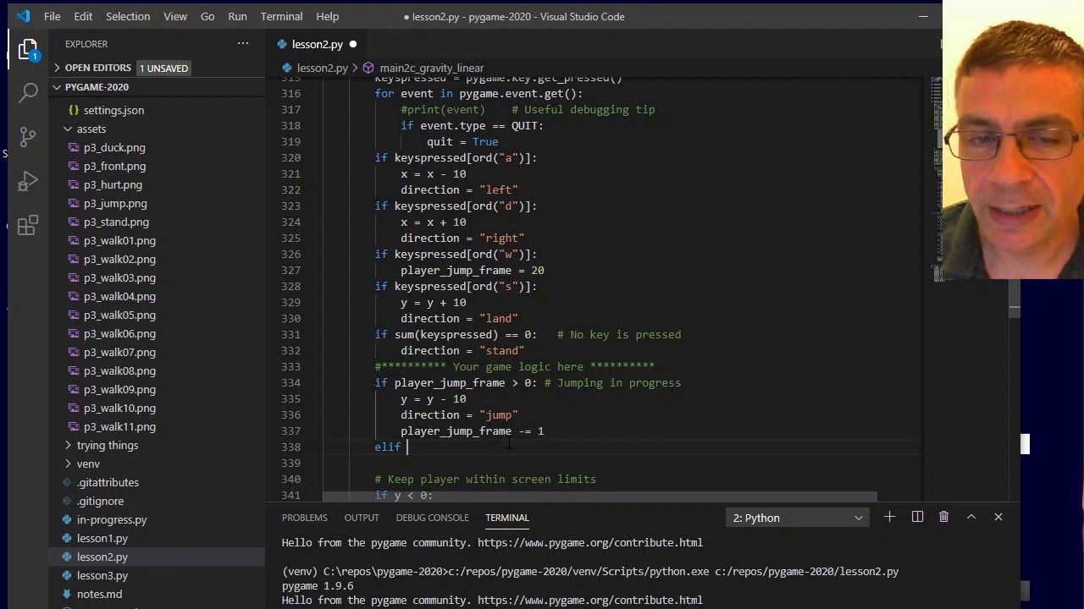
Task: Click the editor horizontal scrollbar
Action: pyautogui.click(x=600, y=497)
